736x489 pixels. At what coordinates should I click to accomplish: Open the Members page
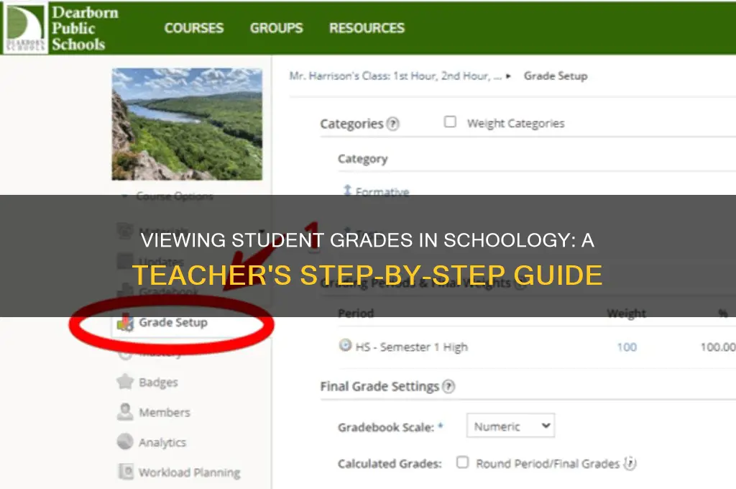(x=165, y=413)
